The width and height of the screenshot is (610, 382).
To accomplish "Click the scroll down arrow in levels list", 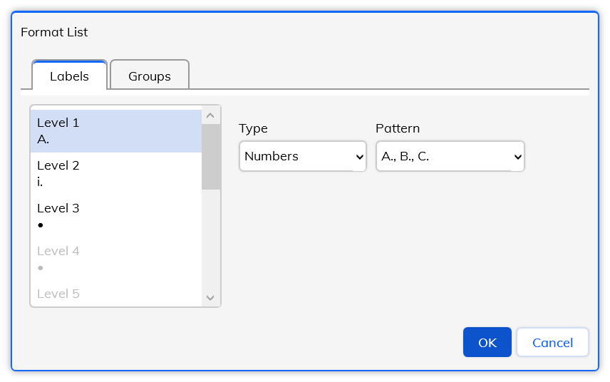I will coord(210,298).
